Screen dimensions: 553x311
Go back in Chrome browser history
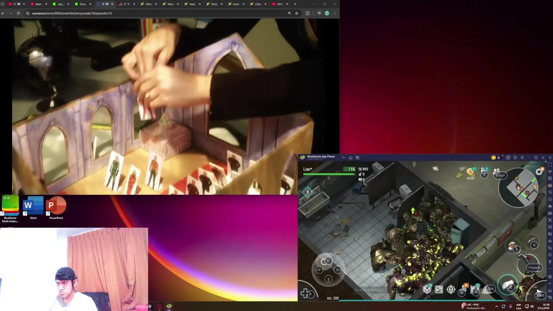pos(3,13)
